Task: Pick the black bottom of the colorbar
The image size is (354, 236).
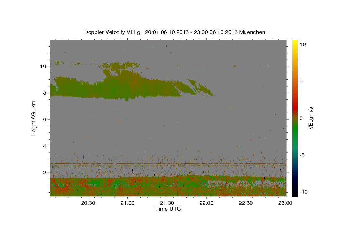Action: [295, 193]
